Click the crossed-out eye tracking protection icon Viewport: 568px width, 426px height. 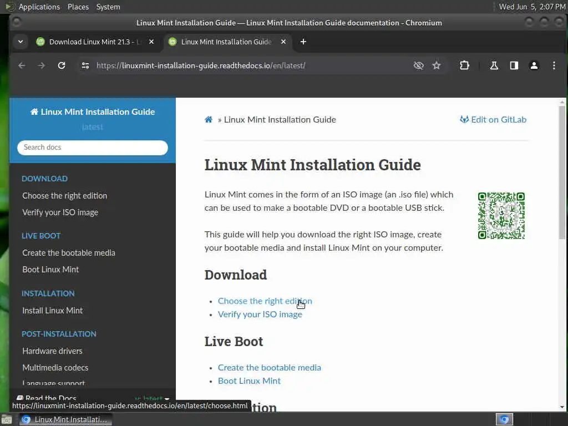click(x=418, y=65)
